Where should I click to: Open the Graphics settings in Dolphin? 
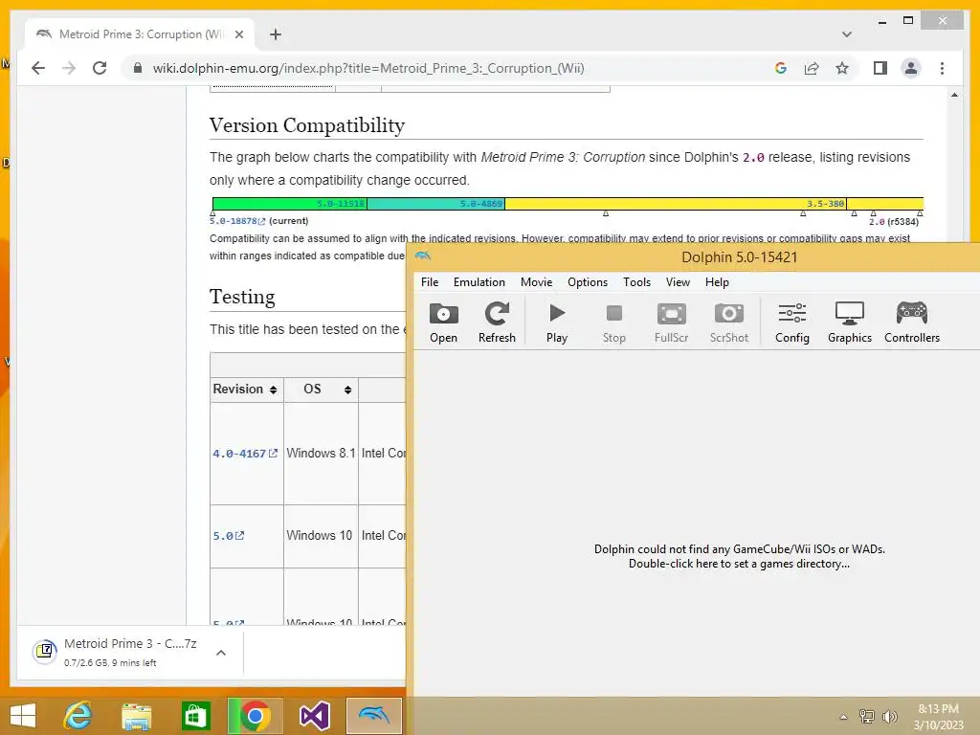[x=850, y=322]
